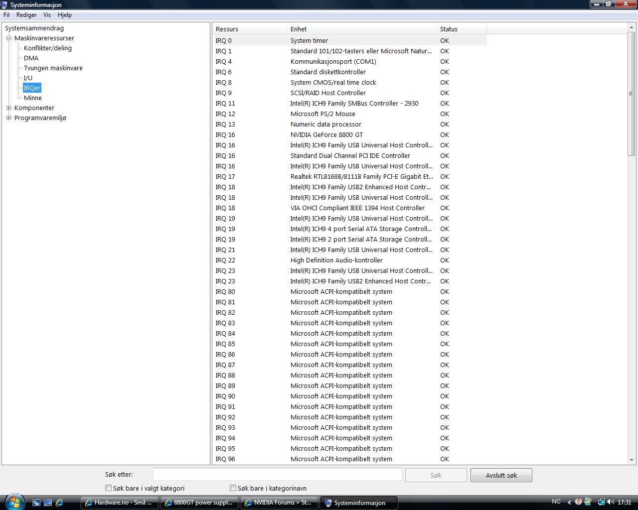The height and width of the screenshot is (510, 638).
Task: Select the Minne tree item
Action: [33, 98]
